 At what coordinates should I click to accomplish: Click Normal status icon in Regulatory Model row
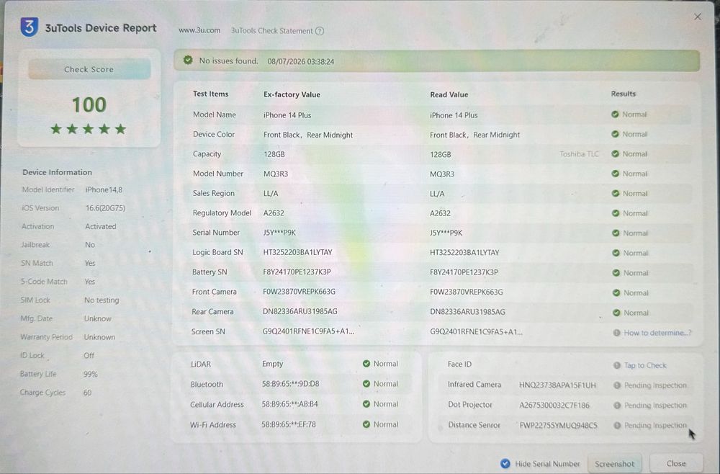tap(616, 213)
